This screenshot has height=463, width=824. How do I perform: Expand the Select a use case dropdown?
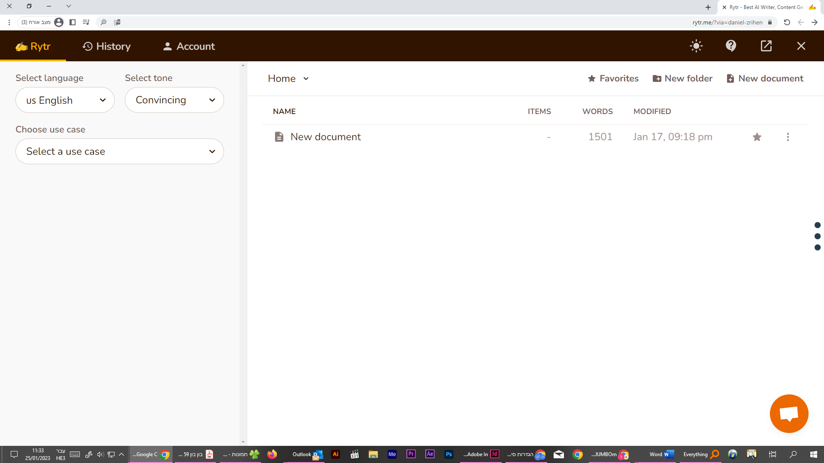pyautogui.click(x=119, y=151)
